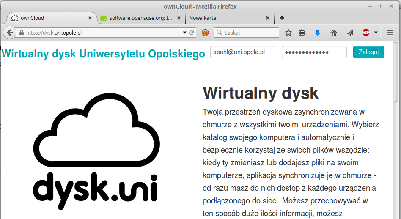401x219 pixels.
Task: Close the ownCloud tab
Action: pyautogui.click(x=90, y=18)
